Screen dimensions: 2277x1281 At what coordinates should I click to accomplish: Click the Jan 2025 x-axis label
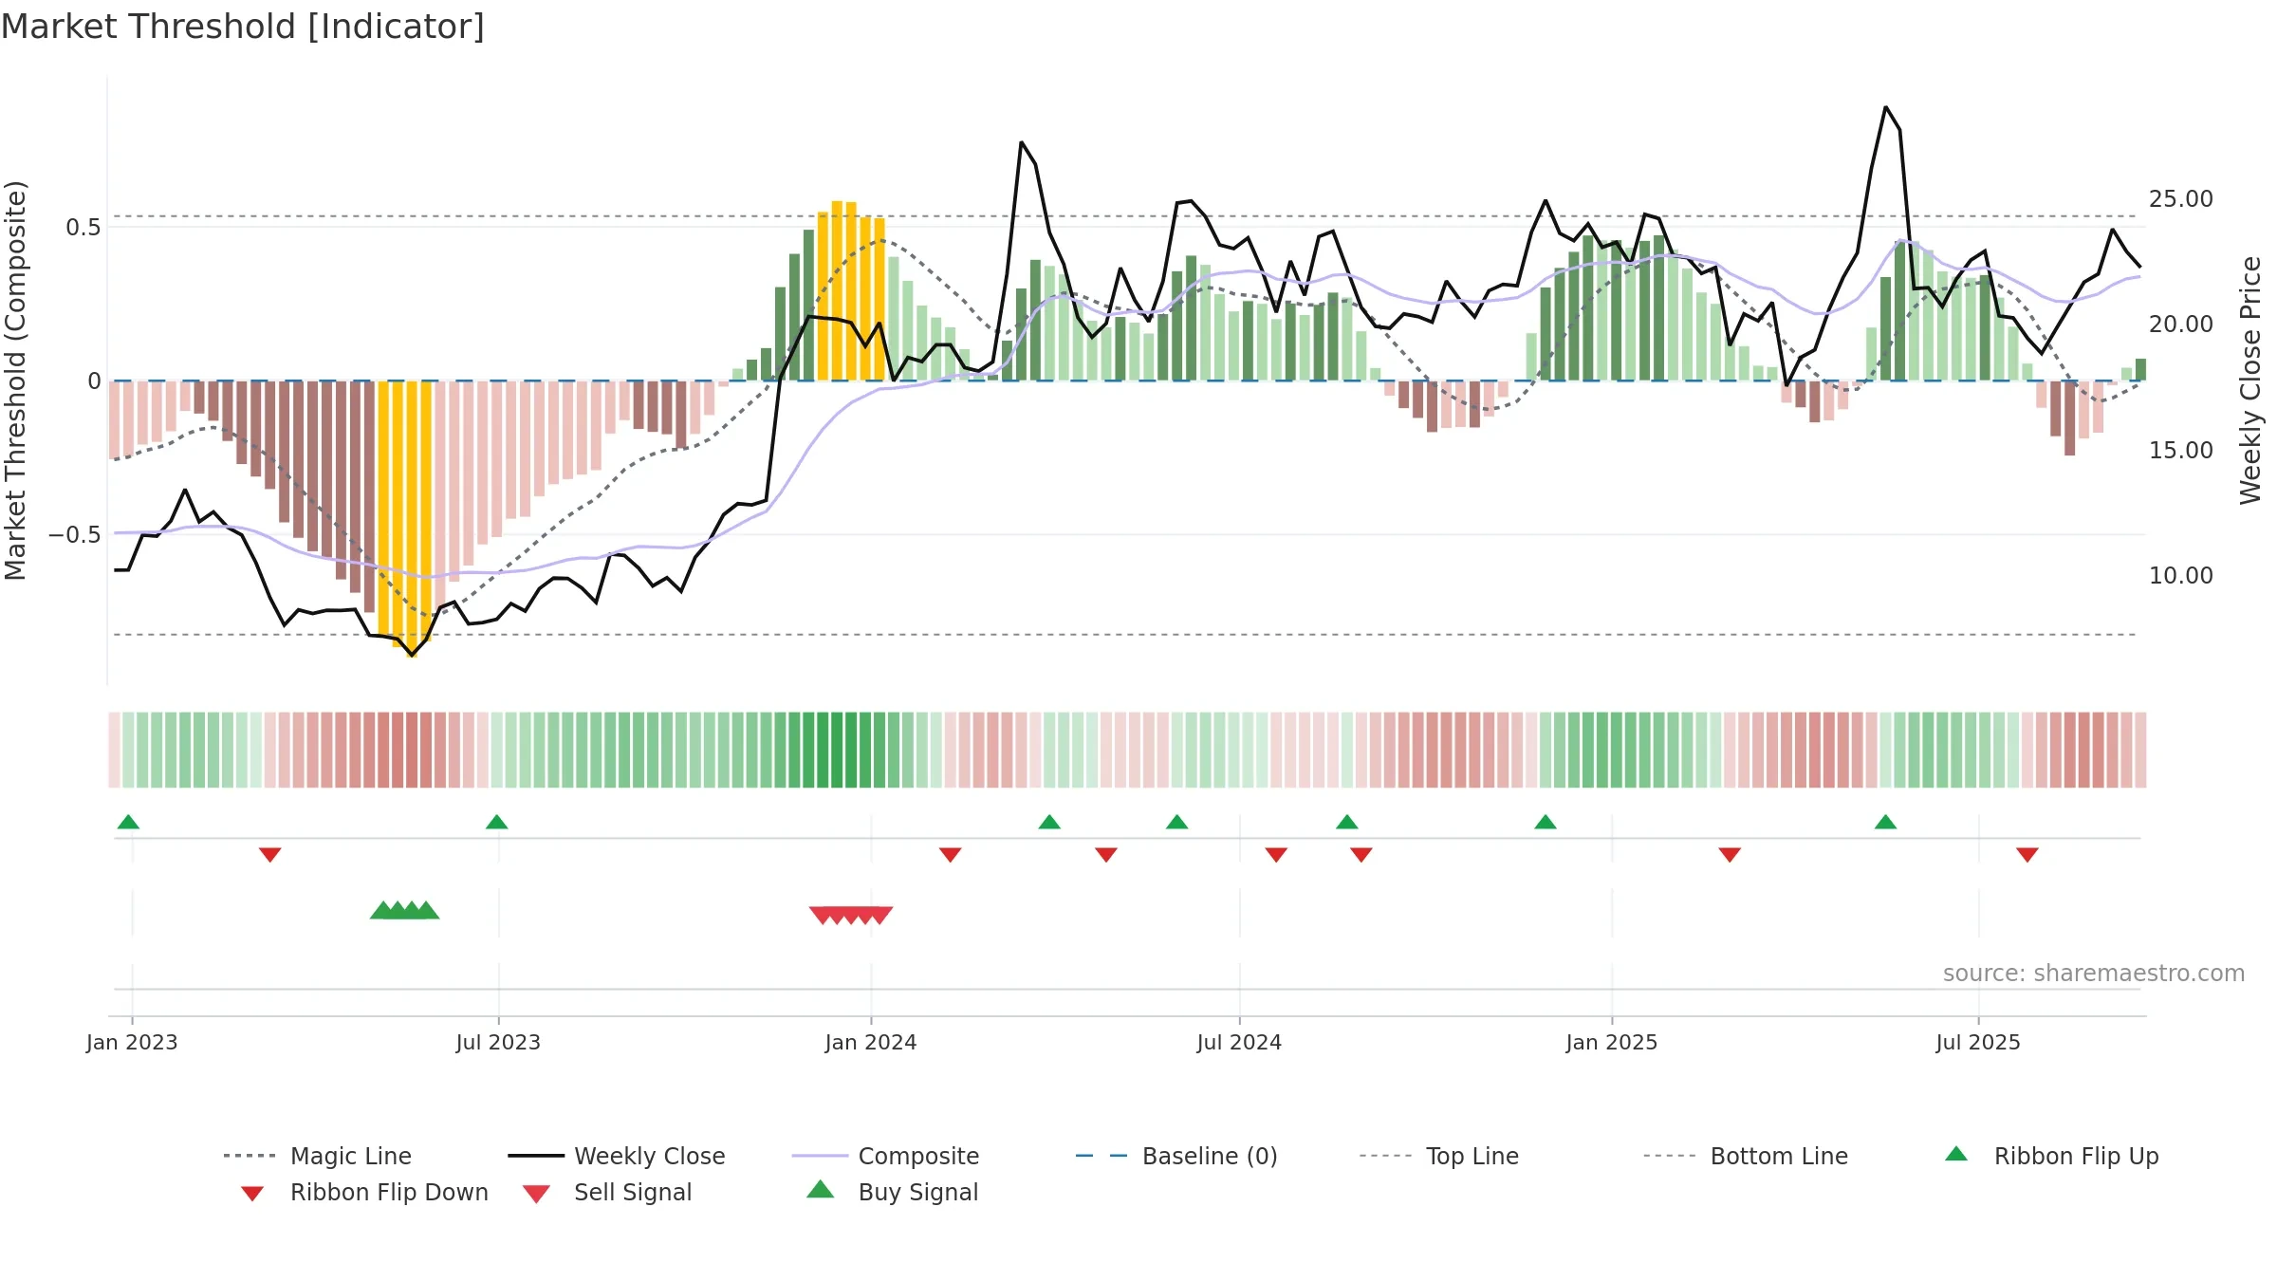pos(1612,1043)
